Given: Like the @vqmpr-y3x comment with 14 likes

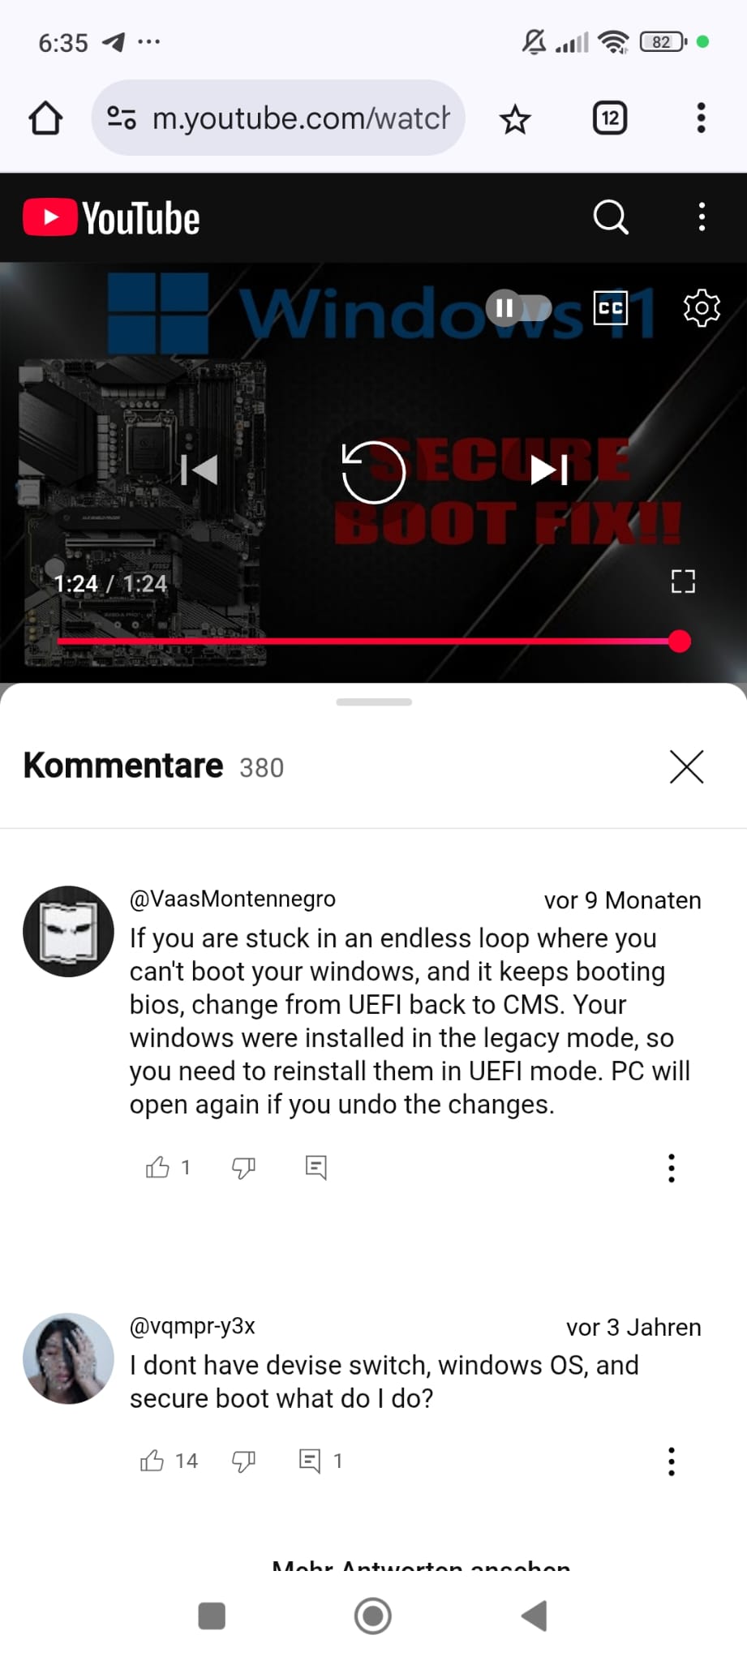Looking at the screenshot, I should (x=152, y=1461).
